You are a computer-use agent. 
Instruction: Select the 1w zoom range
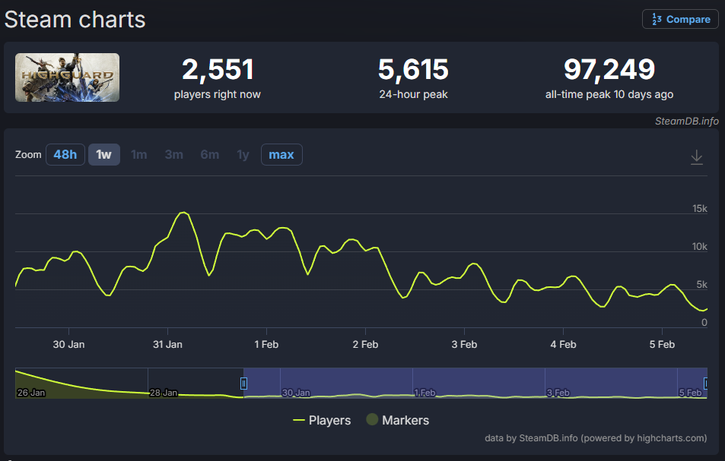(104, 155)
